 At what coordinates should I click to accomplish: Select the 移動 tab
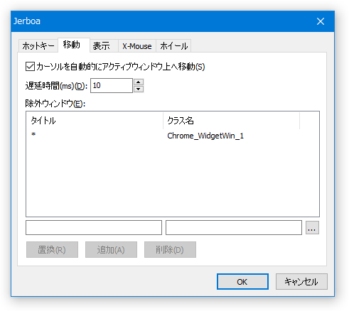(x=74, y=45)
